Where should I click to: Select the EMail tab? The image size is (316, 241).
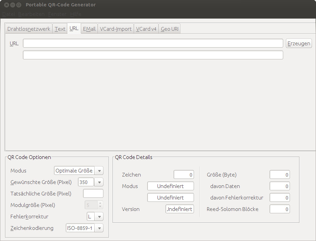coord(89,29)
